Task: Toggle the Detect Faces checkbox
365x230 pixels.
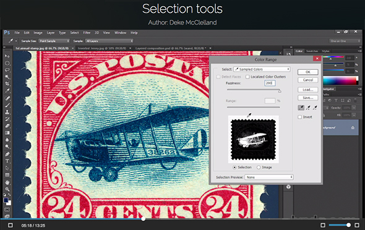Action: pos(218,77)
